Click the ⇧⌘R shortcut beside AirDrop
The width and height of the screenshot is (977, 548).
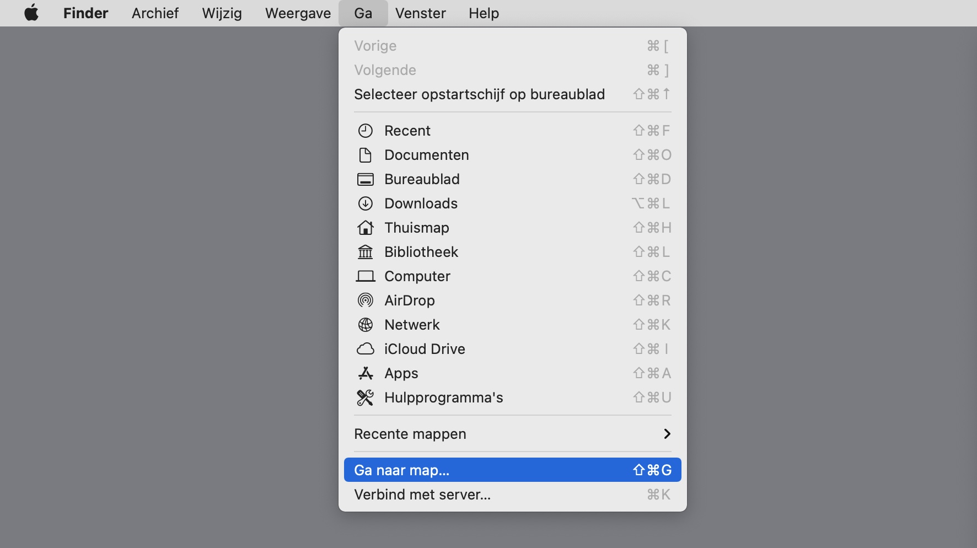click(x=652, y=300)
